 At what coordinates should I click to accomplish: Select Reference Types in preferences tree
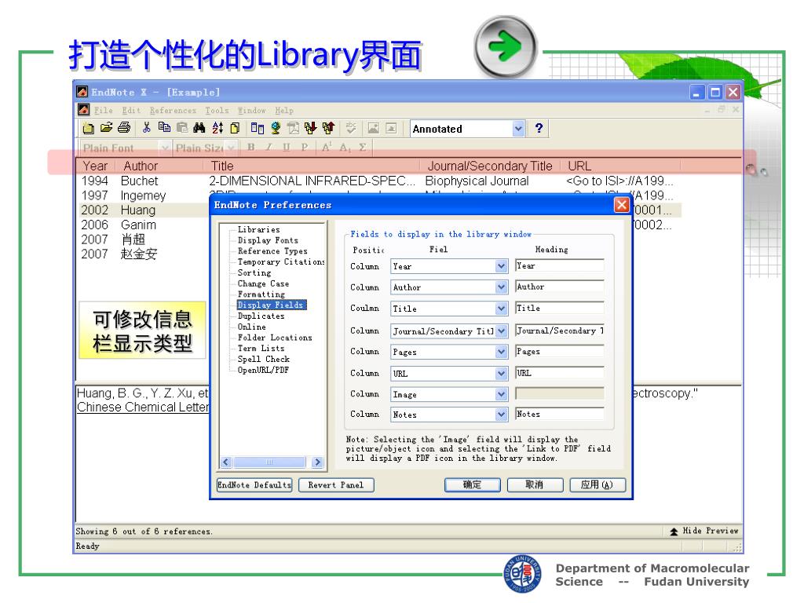tap(272, 251)
